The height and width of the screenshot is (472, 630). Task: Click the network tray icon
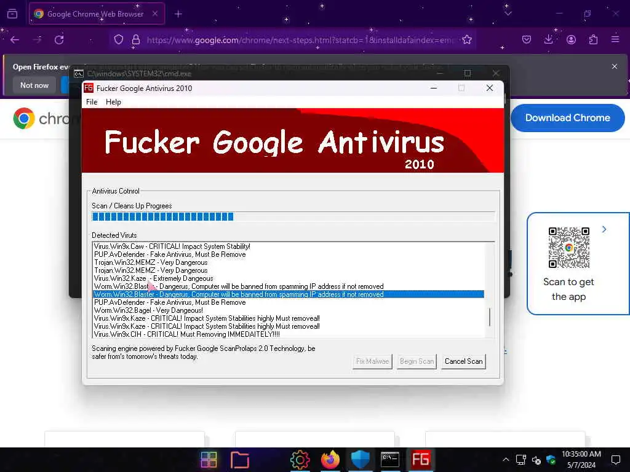520,460
